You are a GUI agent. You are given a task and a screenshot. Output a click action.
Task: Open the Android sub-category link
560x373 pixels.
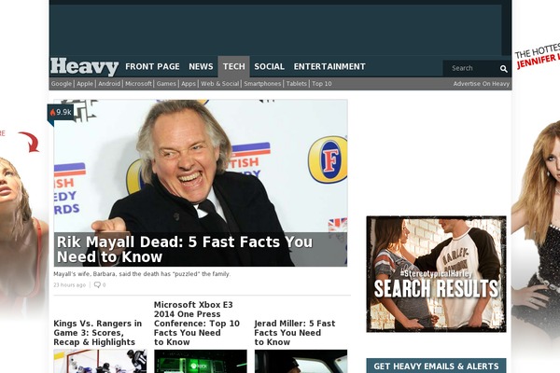(109, 84)
